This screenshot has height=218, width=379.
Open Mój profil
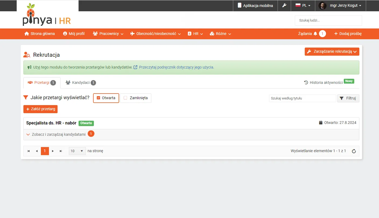click(74, 34)
